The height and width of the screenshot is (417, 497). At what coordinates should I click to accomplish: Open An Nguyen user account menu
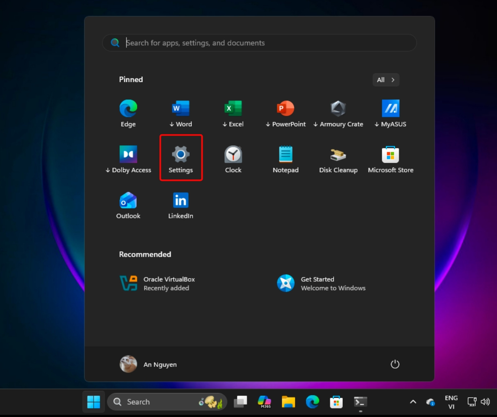[x=148, y=364]
